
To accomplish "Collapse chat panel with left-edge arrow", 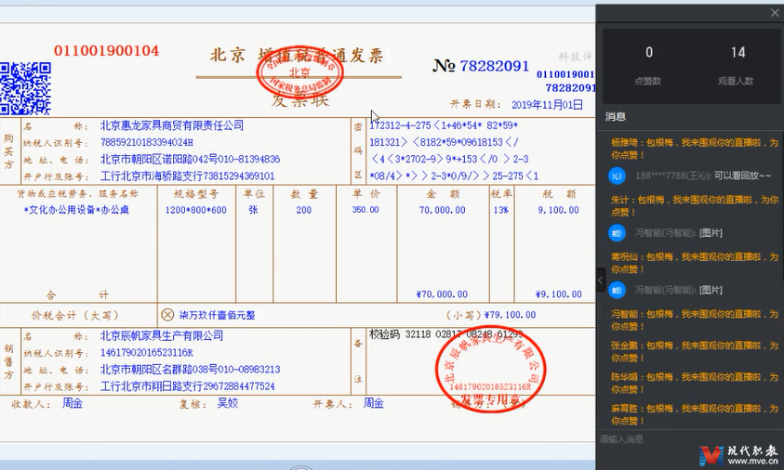I will pyautogui.click(x=601, y=281).
